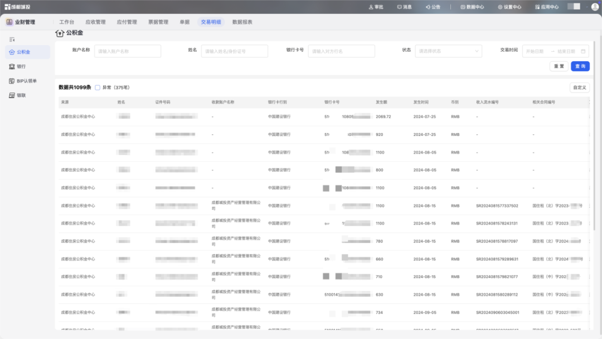Focus the 账户名称 input field
The width and height of the screenshot is (602, 339).
click(128, 51)
